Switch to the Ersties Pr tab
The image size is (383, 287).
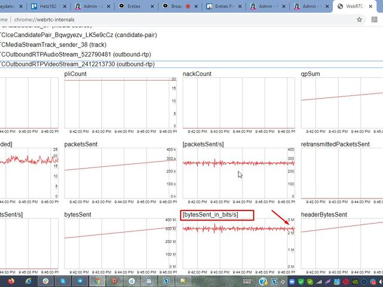223,7
